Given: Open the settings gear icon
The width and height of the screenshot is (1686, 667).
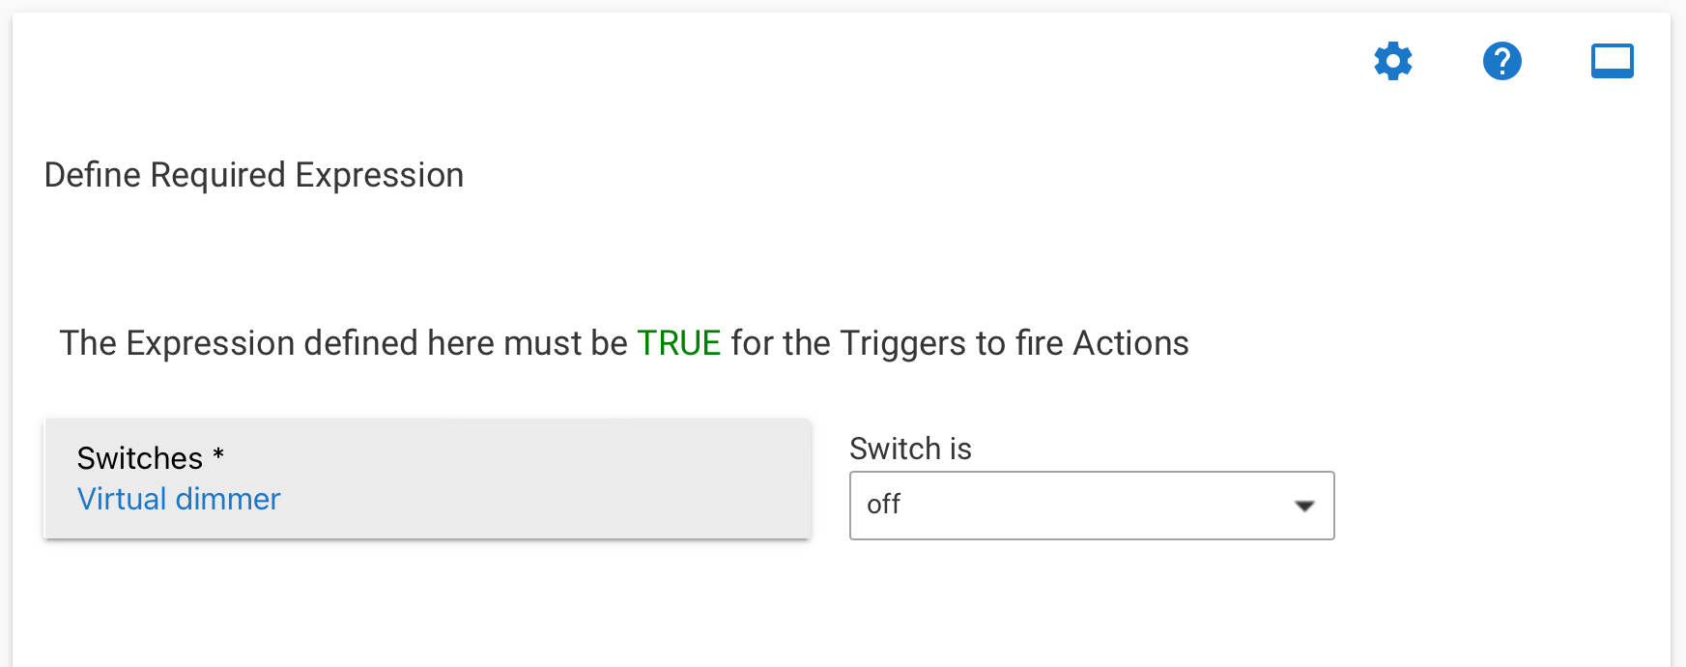Looking at the screenshot, I should (x=1393, y=61).
